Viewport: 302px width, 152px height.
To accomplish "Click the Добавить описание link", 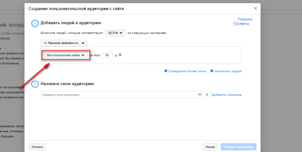I will pyautogui.click(x=227, y=95).
